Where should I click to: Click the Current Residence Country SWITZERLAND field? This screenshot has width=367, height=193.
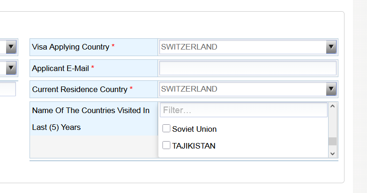[x=242, y=89]
